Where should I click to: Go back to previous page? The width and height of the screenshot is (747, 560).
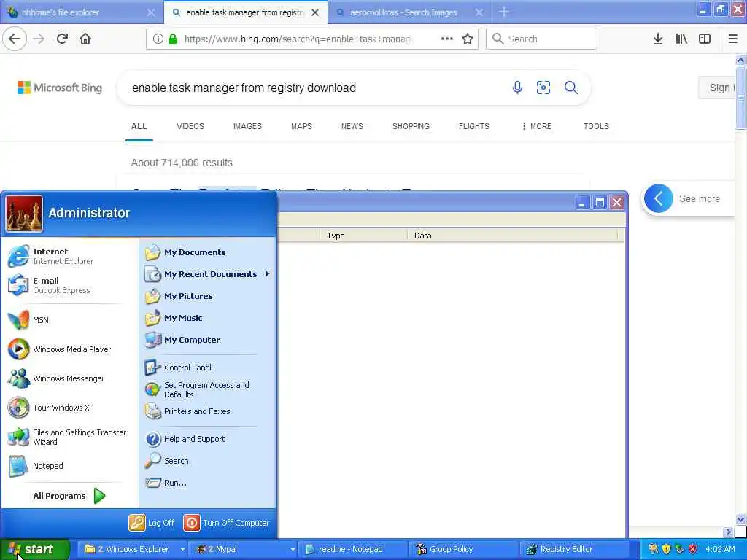[x=15, y=39]
